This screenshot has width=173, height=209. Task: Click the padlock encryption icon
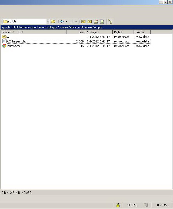pos(118,205)
